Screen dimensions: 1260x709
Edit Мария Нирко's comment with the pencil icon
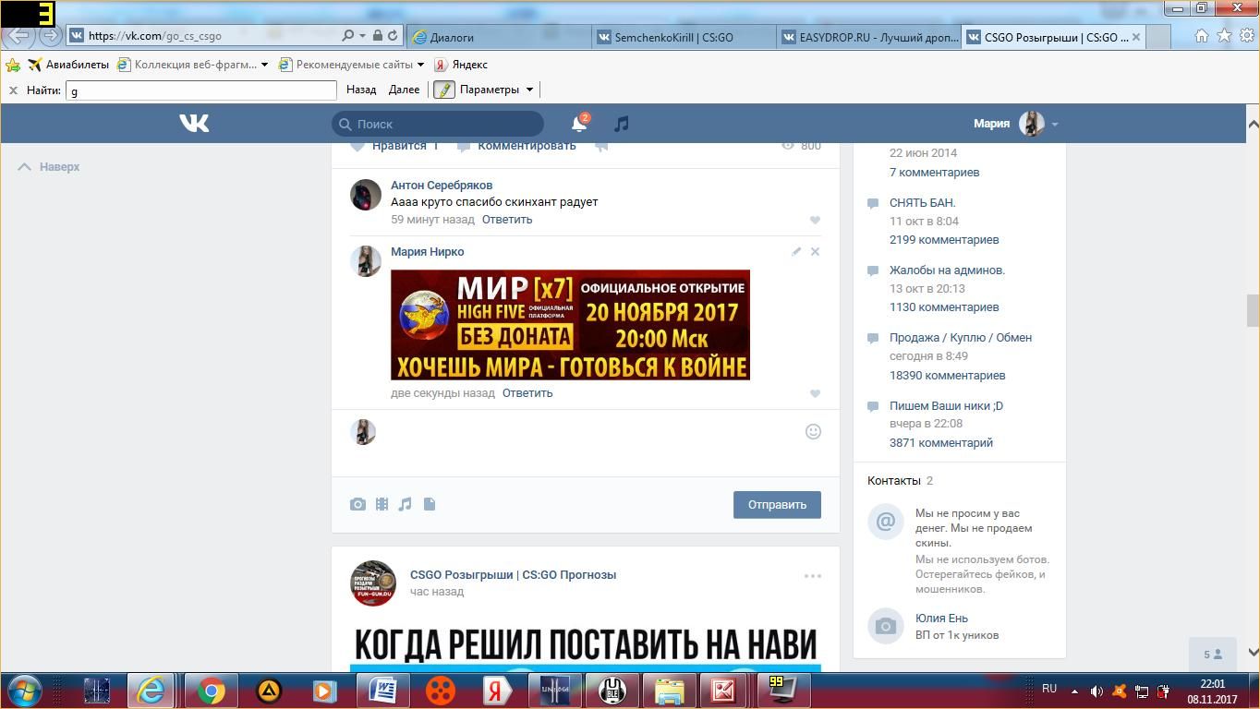(796, 251)
